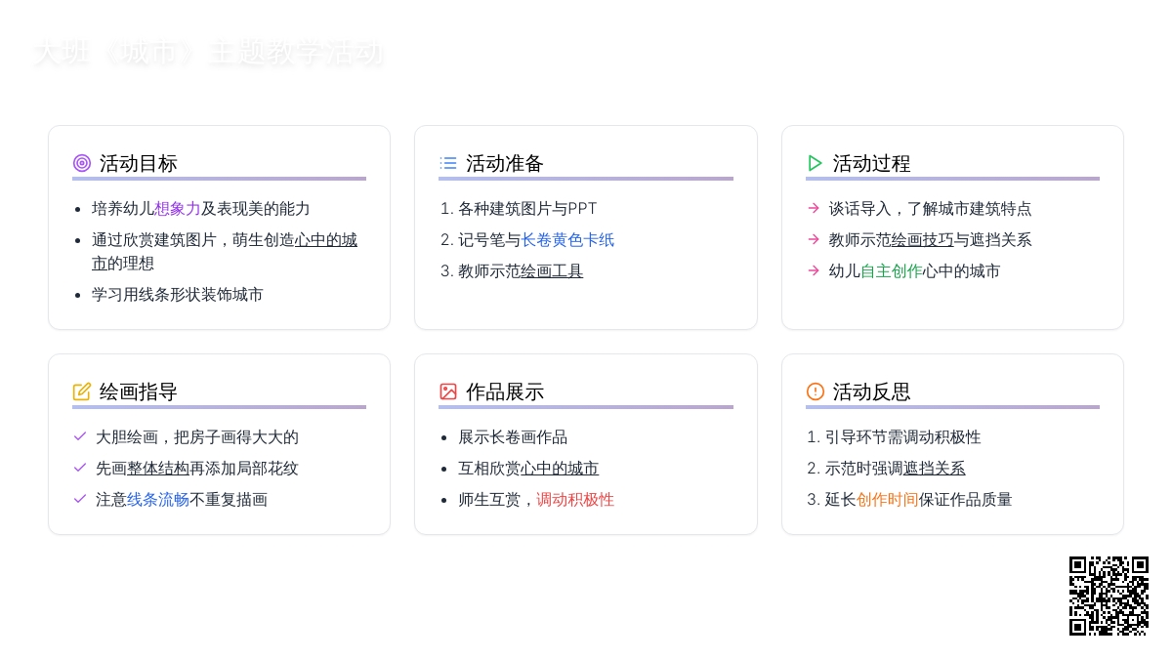Viewport: 1172px width, 659px height.
Task: Click the checkmark before 注意线条流畅
Action: click(x=80, y=499)
